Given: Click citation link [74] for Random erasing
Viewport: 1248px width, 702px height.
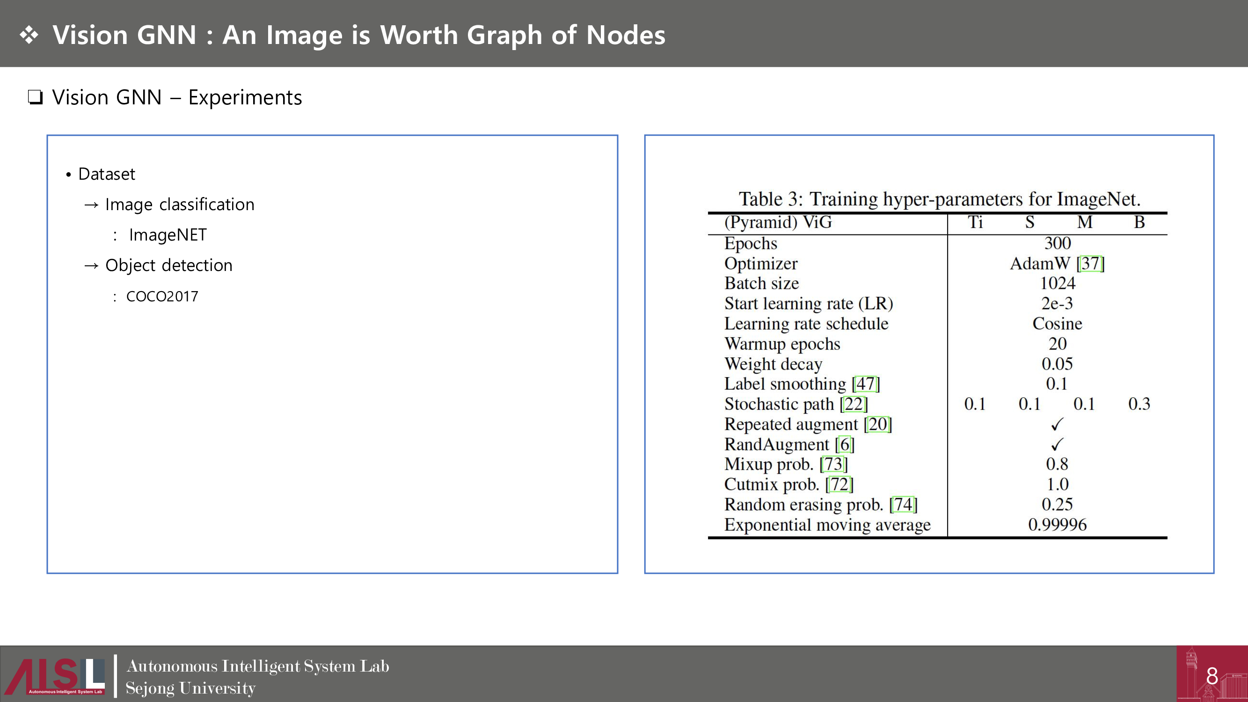Looking at the screenshot, I should pyautogui.click(x=903, y=505).
